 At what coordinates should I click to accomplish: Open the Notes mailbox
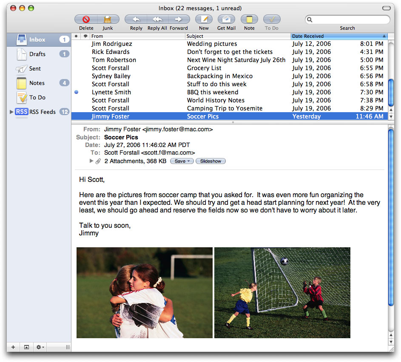[x=39, y=83]
